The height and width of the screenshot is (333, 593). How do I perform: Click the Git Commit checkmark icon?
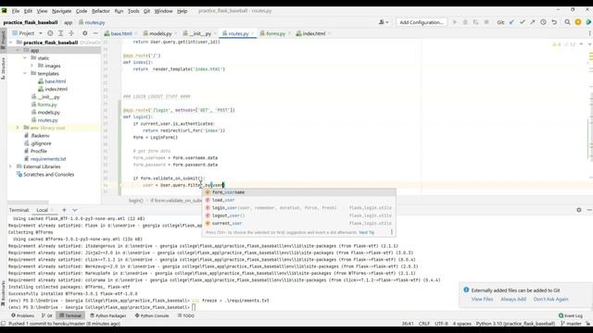tap(523, 22)
